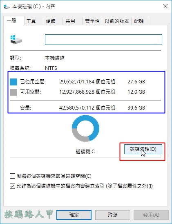Enable compress this drive checkbox

(12, 176)
